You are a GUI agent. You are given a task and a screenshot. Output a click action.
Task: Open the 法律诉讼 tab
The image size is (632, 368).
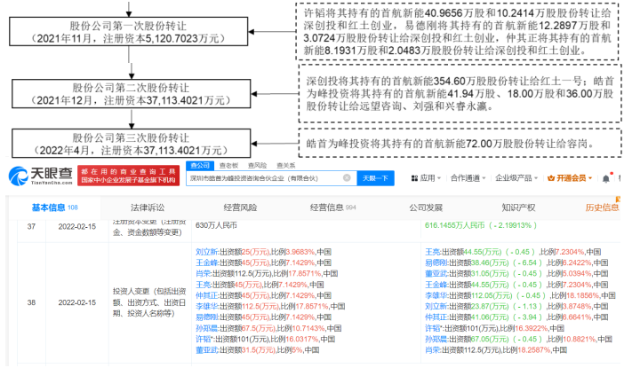pyautogui.click(x=148, y=207)
